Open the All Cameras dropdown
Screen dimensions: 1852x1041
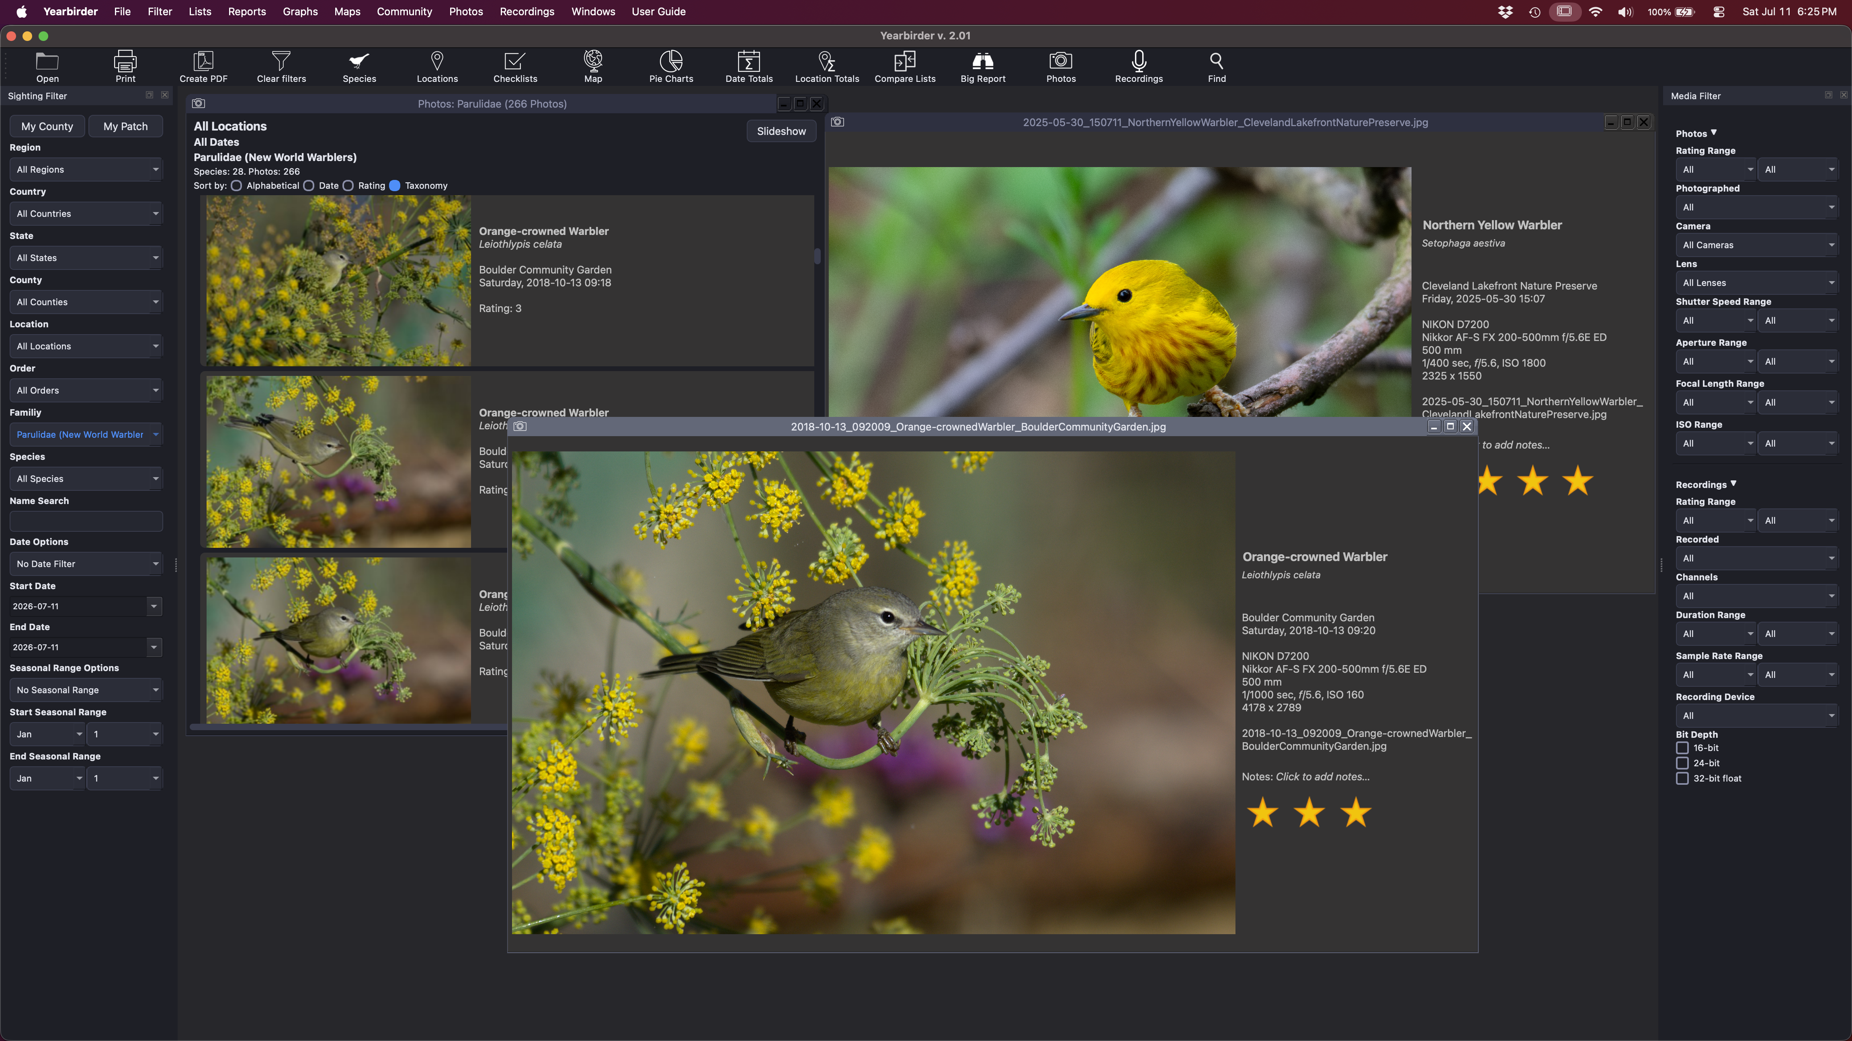(x=1757, y=245)
